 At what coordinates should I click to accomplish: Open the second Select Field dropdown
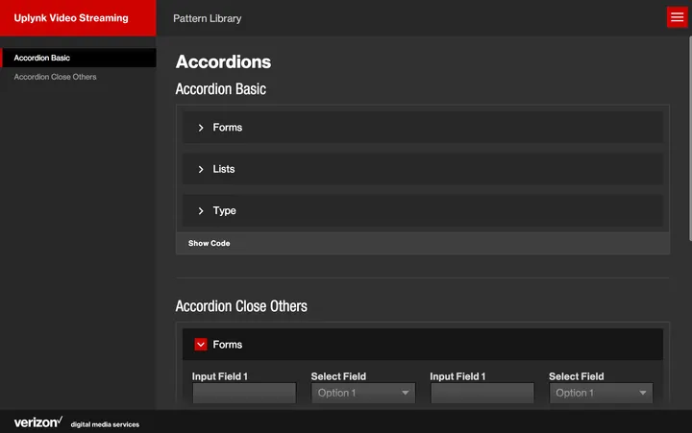601,393
